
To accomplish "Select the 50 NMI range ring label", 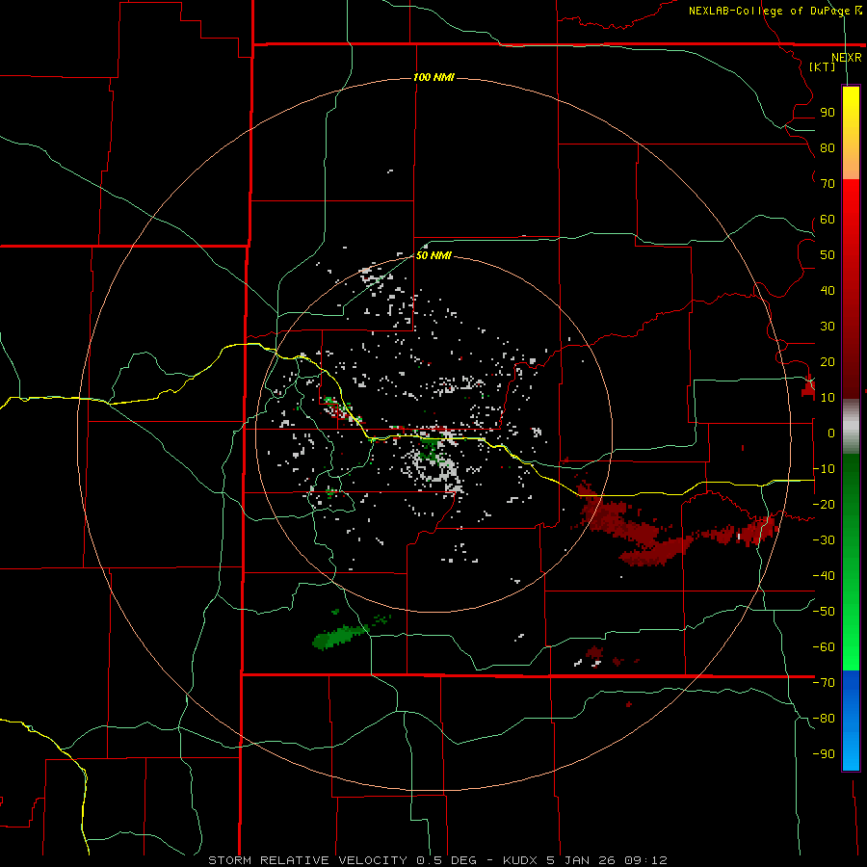I will click(x=434, y=255).
